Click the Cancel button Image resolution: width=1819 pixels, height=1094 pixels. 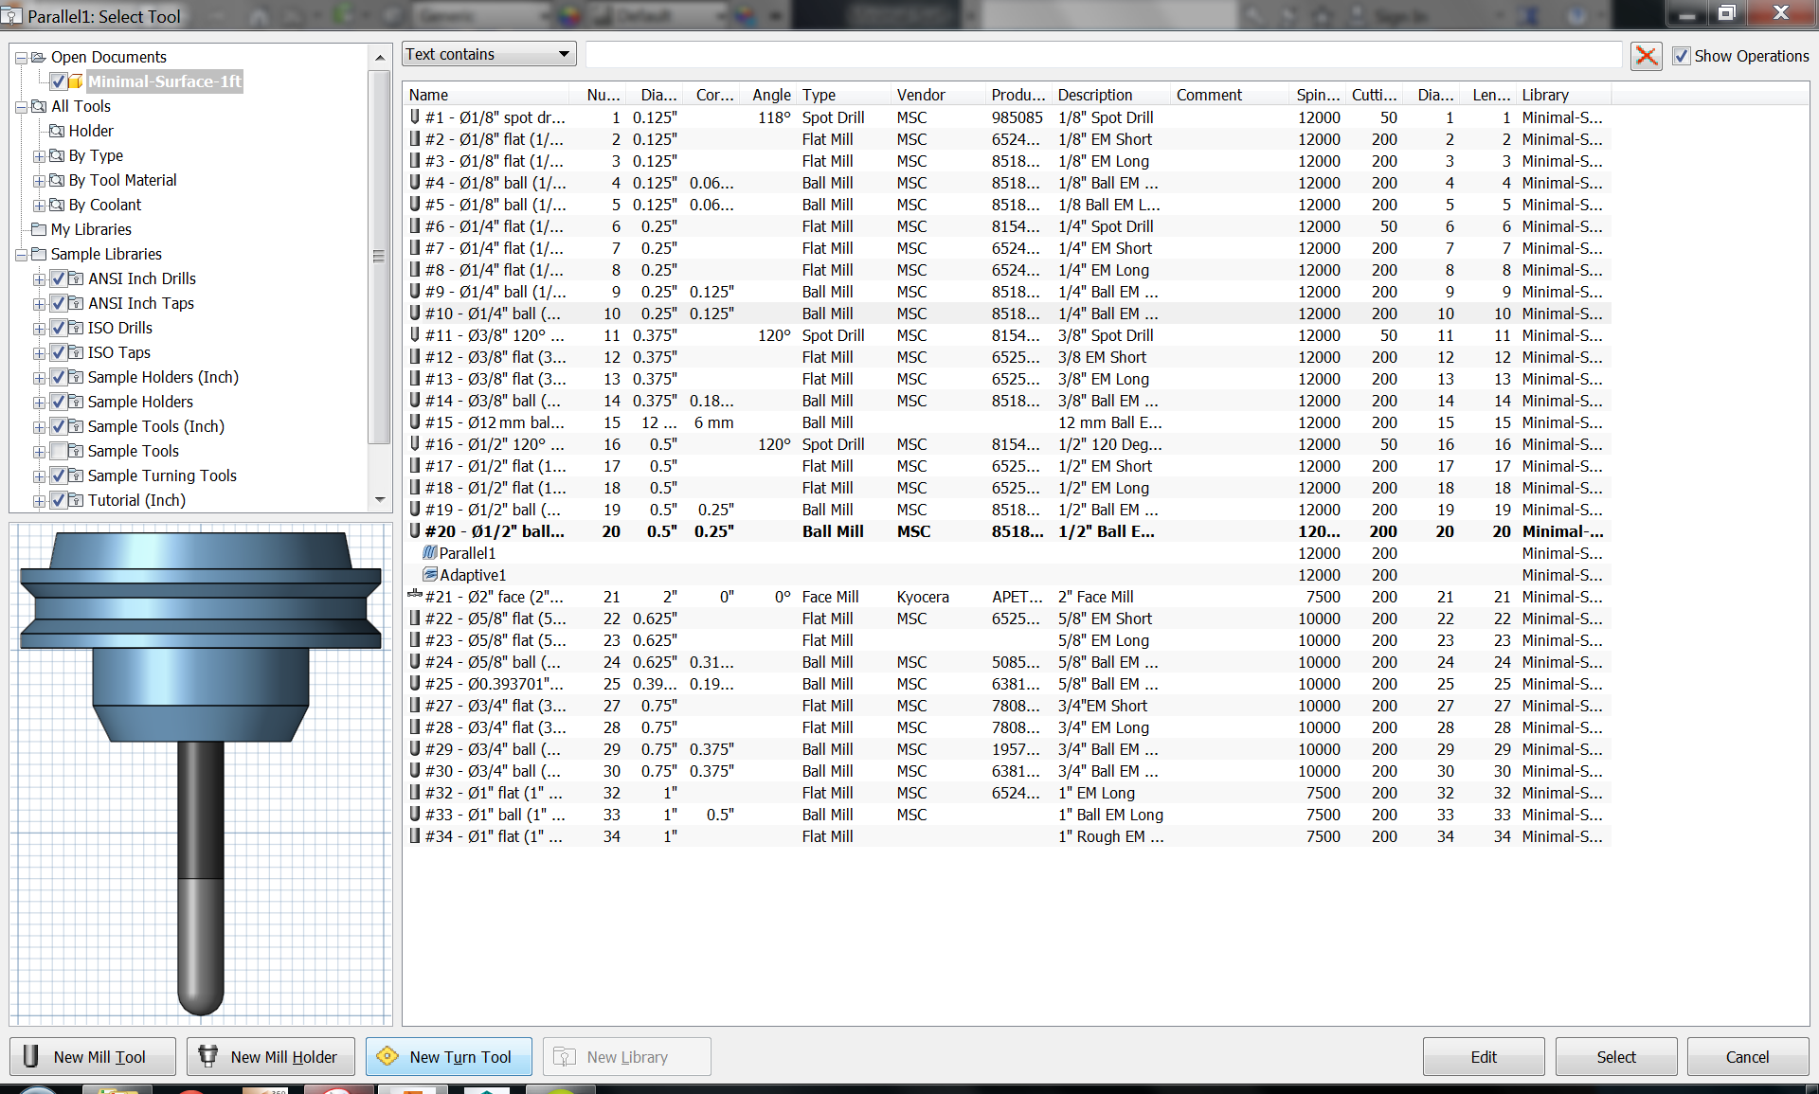pos(1748,1057)
